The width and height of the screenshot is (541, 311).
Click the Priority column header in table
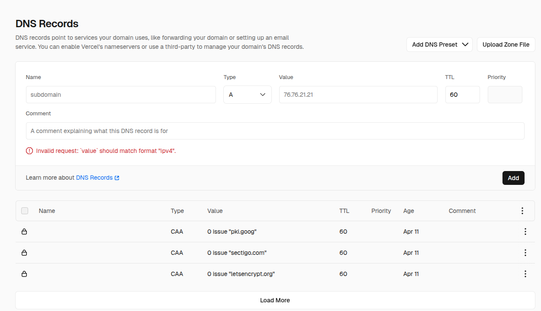tap(381, 211)
